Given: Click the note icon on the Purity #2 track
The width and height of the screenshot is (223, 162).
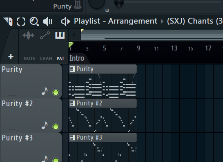Looking at the screenshot, I should click(45, 125).
